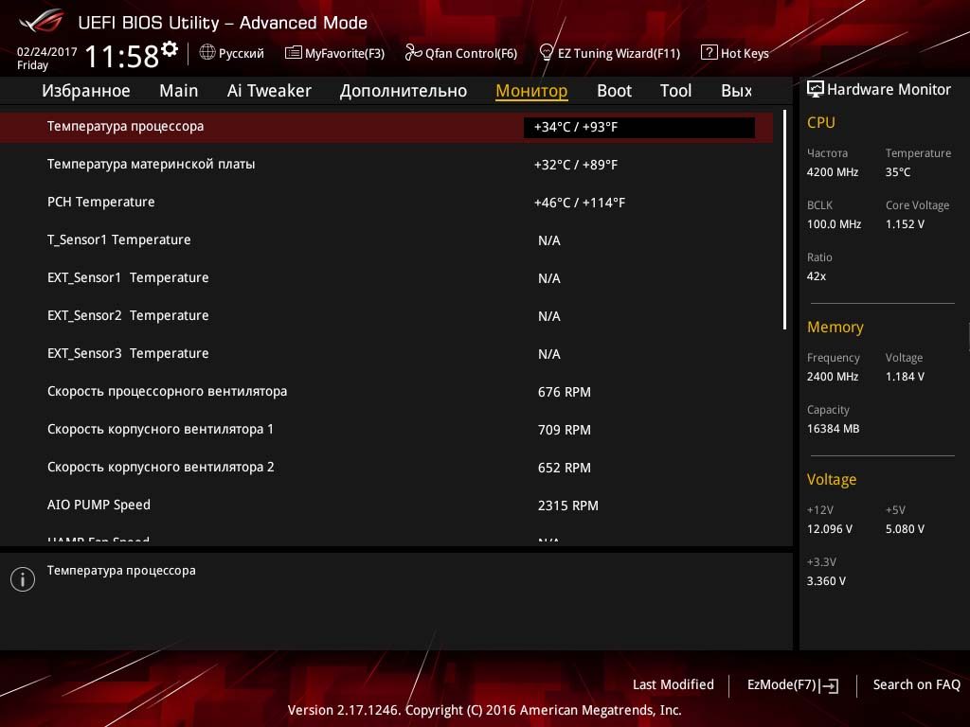Click the 16384 MB capacity value

833,429
